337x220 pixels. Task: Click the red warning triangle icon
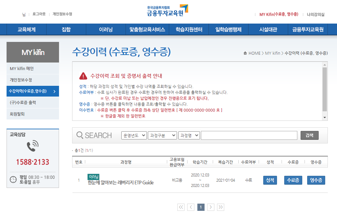pos(83,76)
